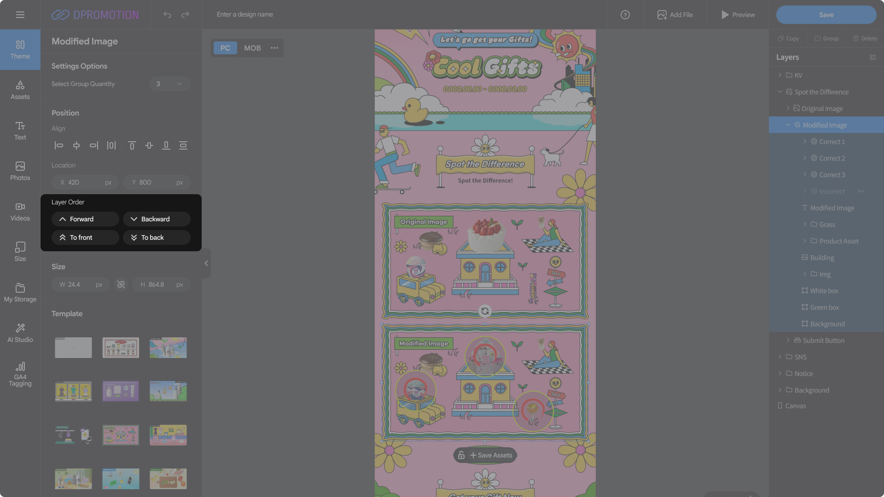Viewport: 884px width, 497px height.
Task: Open the Select Group Quantity dropdown
Action: pyautogui.click(x=169, y=84)
